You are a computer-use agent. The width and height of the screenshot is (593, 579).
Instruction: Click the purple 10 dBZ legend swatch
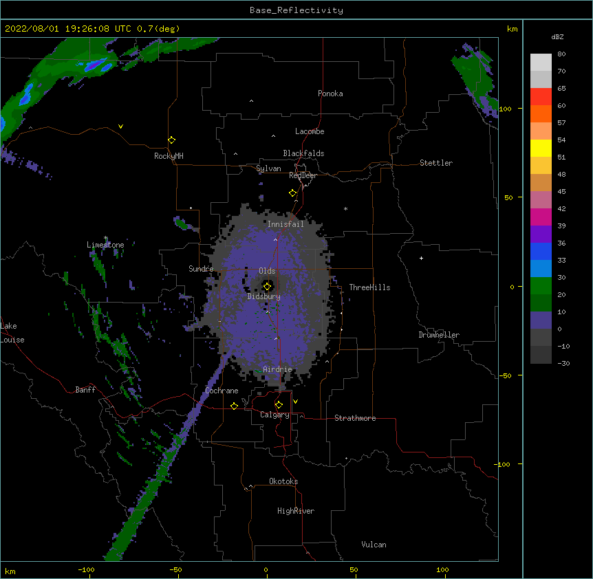541,320
